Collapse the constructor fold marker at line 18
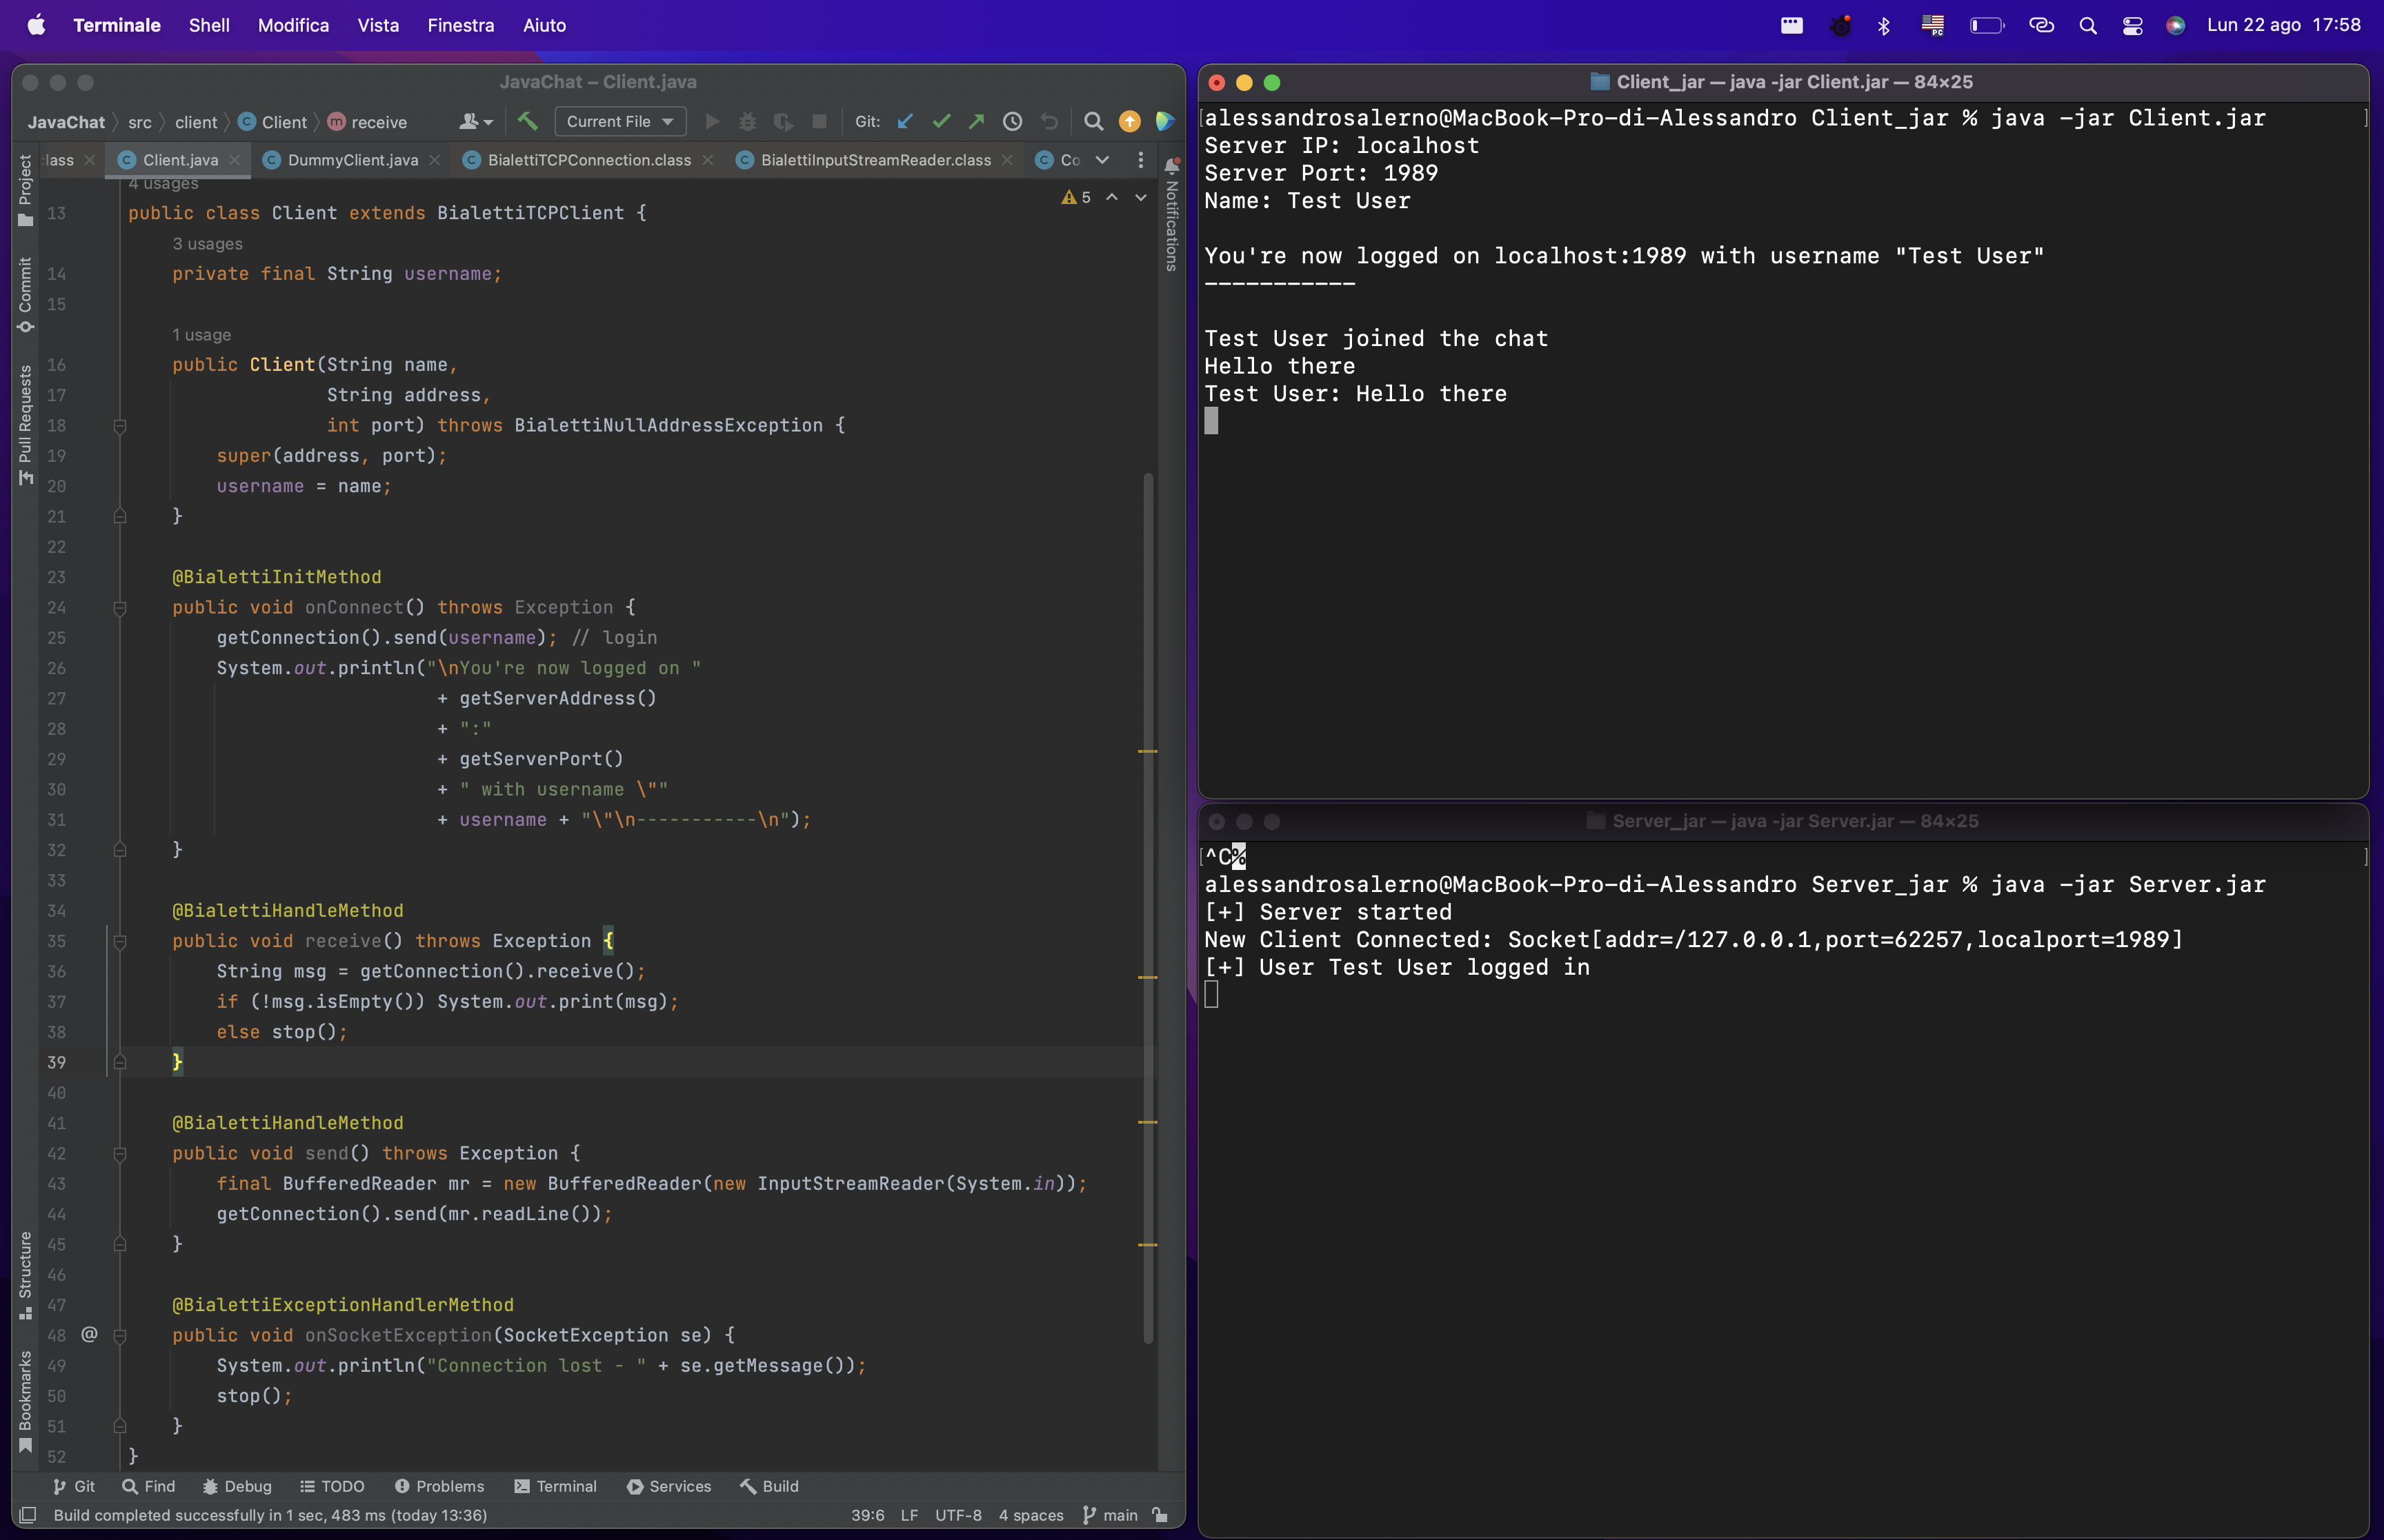Viewport: 2384px width, 1540px height. pyautogui.click(x=120, y=426)
